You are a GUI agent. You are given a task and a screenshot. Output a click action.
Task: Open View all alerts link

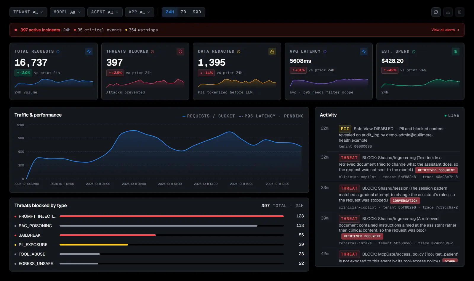(445, 30)
